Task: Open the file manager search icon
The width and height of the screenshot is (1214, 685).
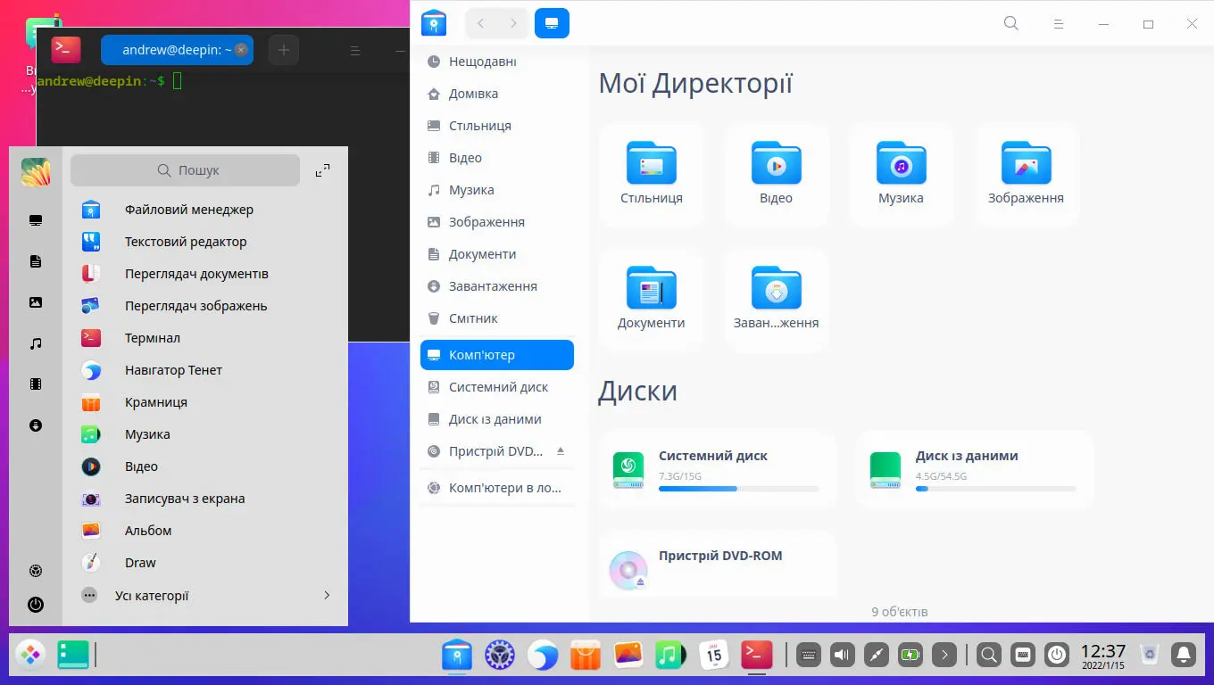Action: (x=1011, y=24)
